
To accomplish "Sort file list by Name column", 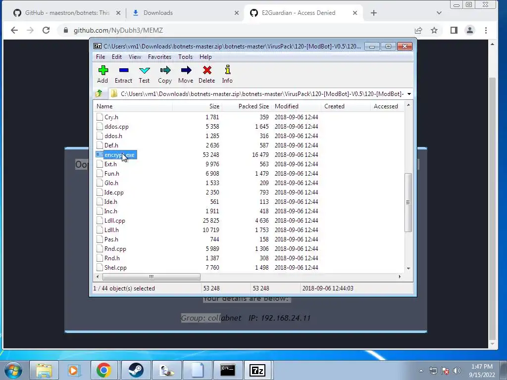I will (133, 106).
